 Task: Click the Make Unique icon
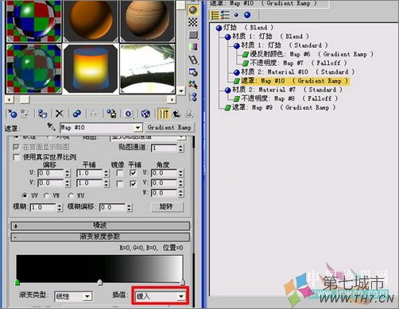tap(94, 114)
